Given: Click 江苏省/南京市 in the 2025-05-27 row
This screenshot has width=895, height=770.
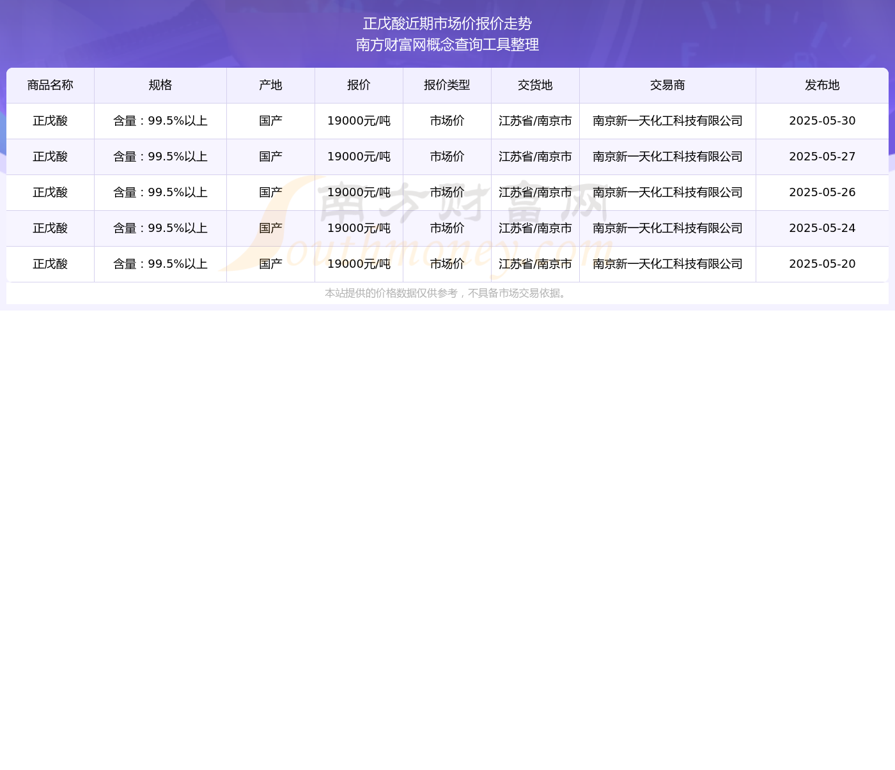Looking at the screenshot, I should 535,157.
